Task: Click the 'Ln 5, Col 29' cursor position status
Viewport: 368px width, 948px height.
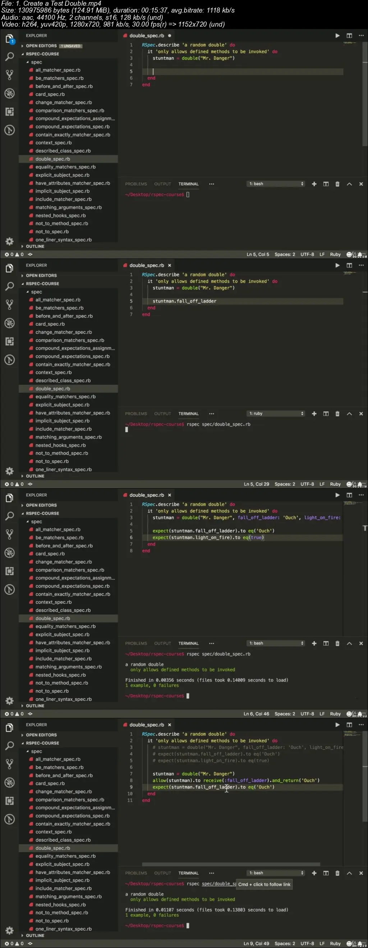Action: 256,484
